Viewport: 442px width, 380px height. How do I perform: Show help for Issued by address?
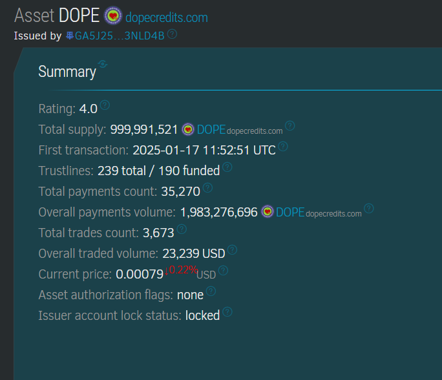point(172,34)
